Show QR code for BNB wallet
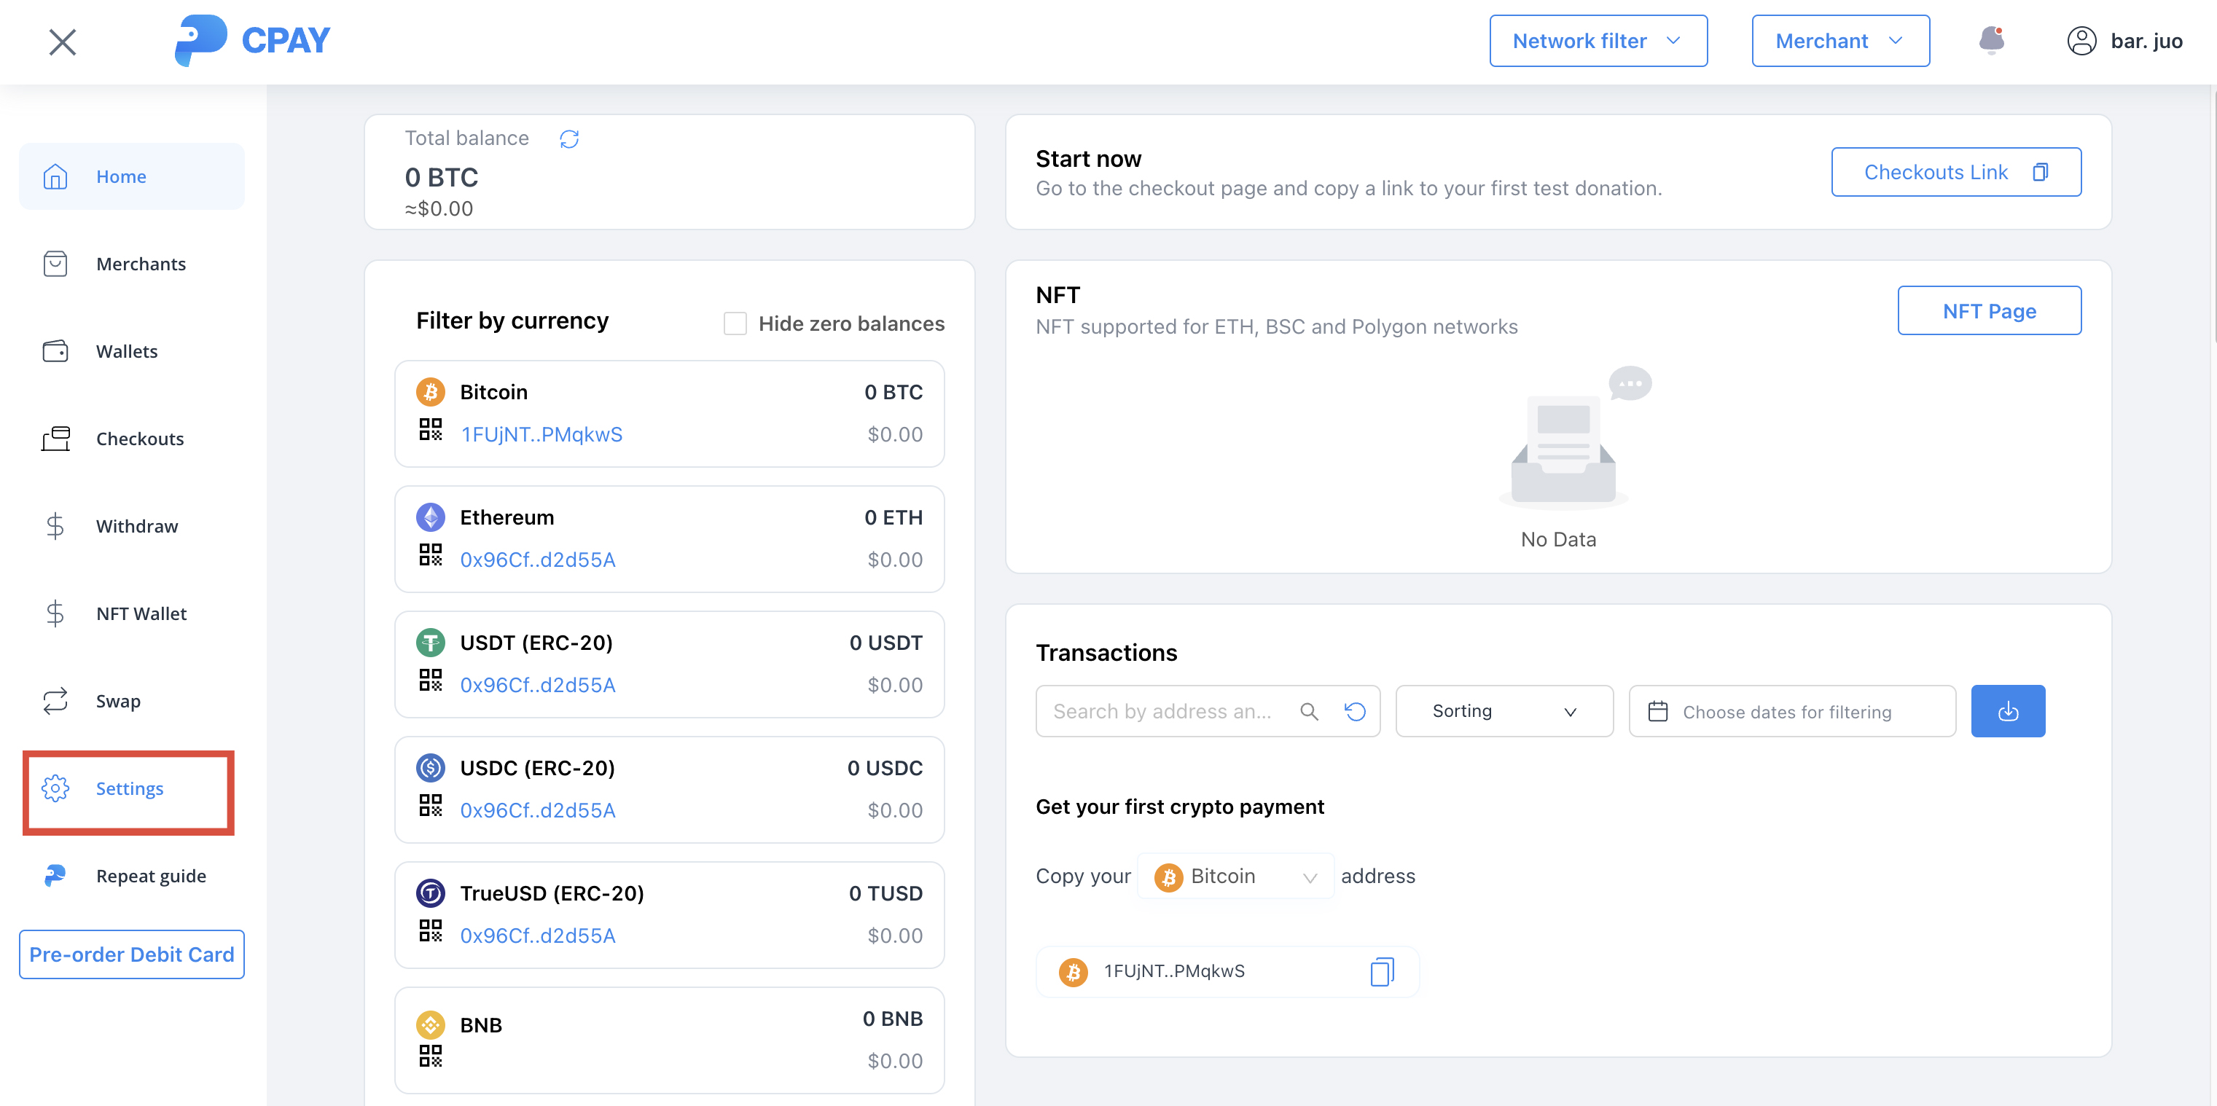This screenshot has width=2217, height=1106. click(x=430, y=1056)
